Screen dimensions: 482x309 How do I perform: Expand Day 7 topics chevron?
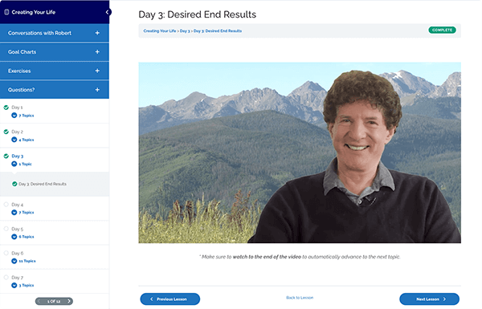point(14,285)
